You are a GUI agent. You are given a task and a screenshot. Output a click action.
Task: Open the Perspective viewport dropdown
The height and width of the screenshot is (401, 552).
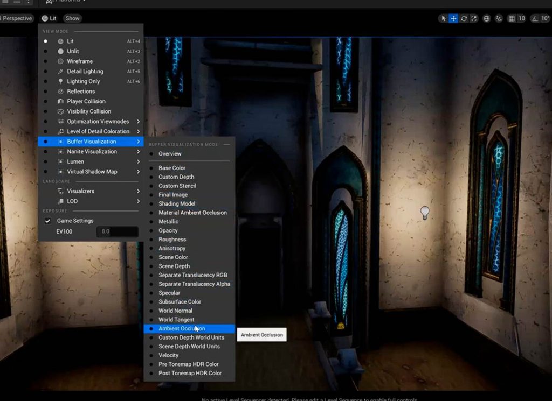17,18
